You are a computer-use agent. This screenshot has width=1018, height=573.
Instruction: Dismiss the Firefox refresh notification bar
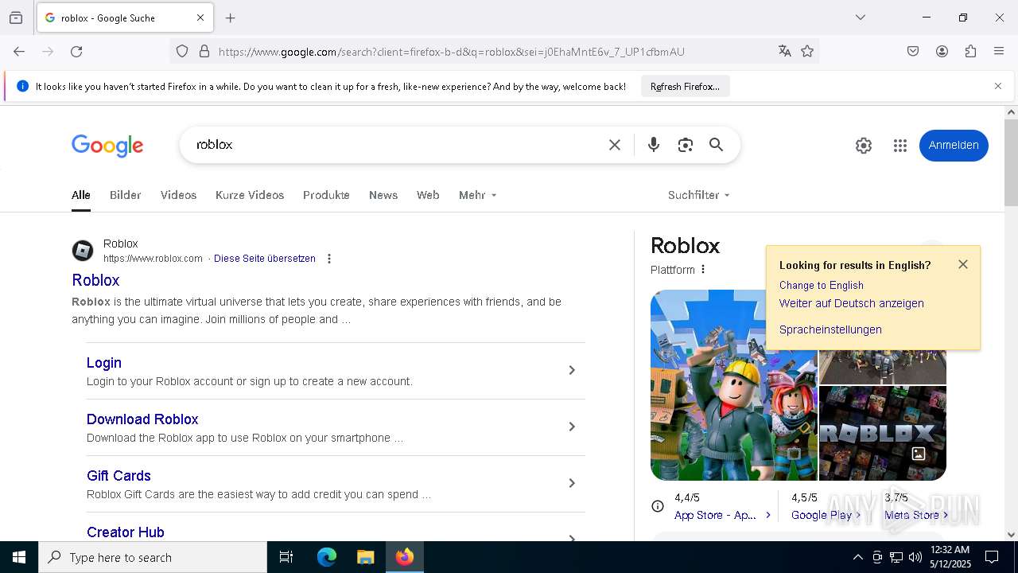(x=998, y=86)
